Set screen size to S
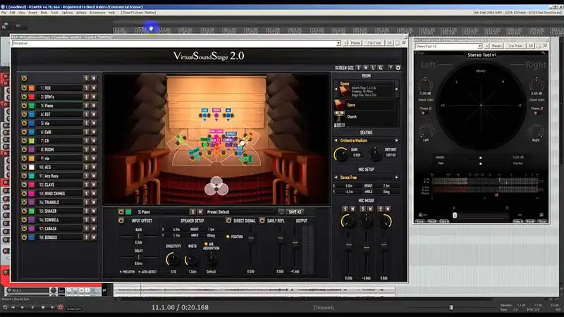 click(x=358, y=68)
